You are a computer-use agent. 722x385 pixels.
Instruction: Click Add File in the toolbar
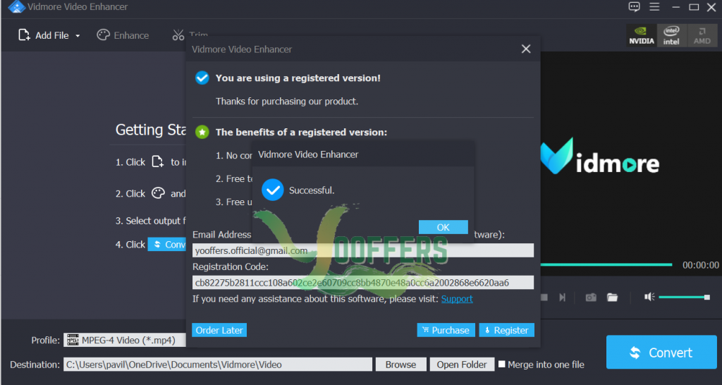(x=44, y=35)
